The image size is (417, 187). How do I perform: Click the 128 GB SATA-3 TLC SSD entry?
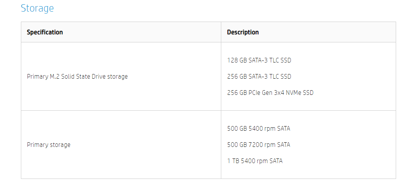(x=259, y=61)
